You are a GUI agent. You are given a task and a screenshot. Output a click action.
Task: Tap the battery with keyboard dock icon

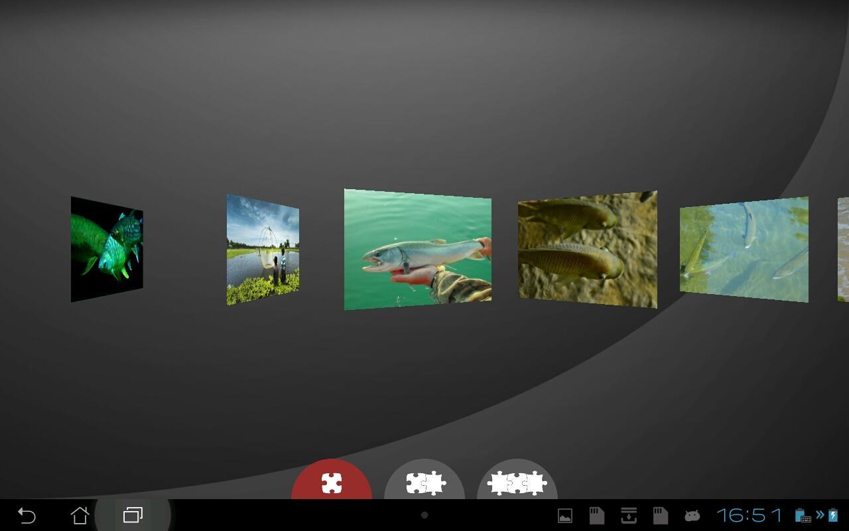point(803,516)
